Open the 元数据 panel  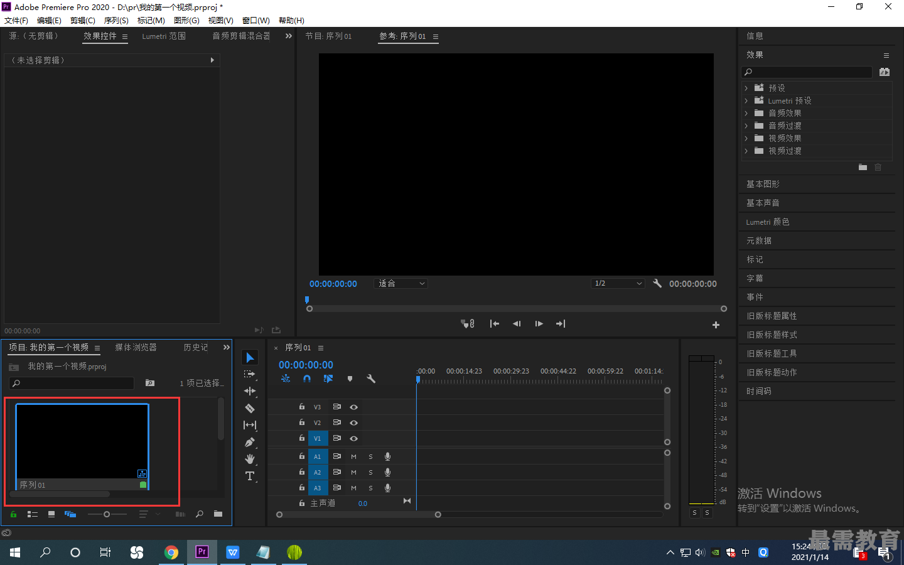759,240
